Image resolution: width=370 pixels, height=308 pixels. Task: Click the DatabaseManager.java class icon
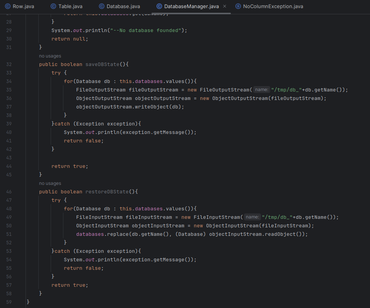pyautogui.click(x=159, y=6)
